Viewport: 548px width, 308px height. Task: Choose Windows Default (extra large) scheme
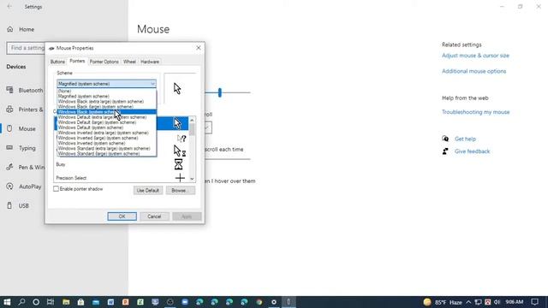pos(106,117)
